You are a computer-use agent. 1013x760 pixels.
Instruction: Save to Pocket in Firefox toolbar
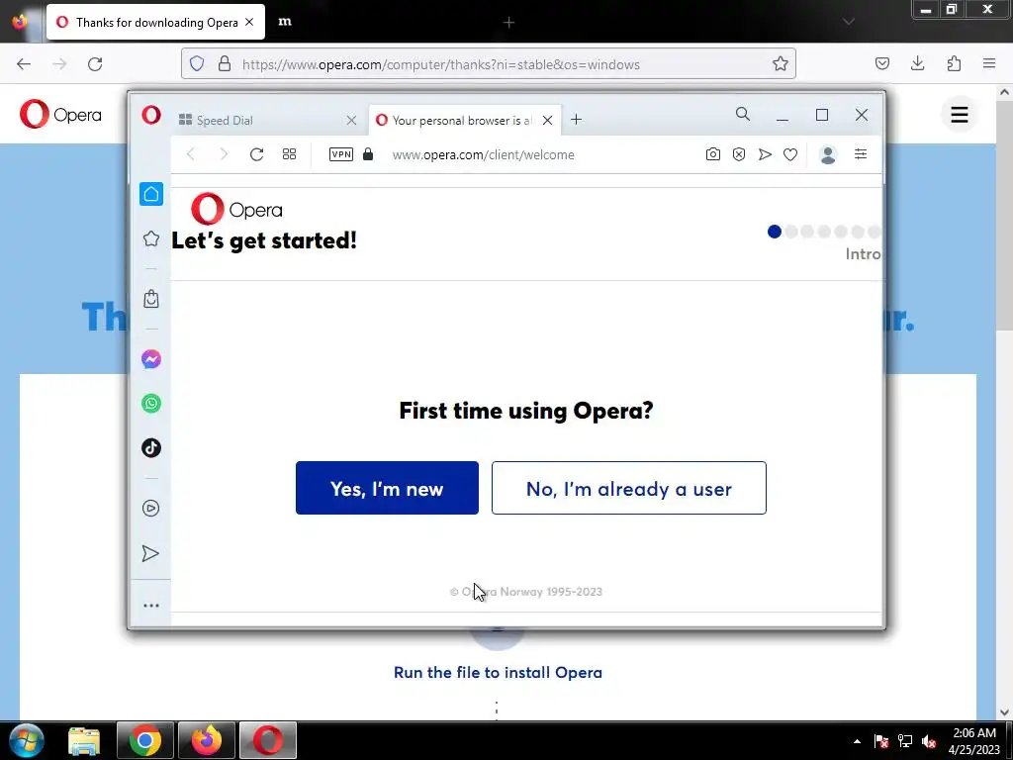point(882,63)
